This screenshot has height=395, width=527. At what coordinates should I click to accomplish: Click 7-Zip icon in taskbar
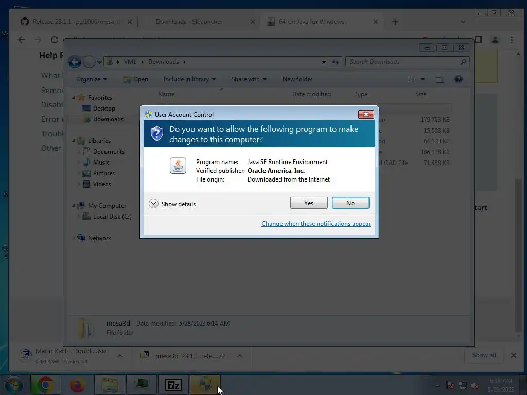pos(173,385)
